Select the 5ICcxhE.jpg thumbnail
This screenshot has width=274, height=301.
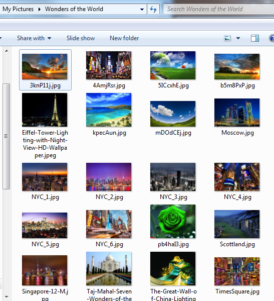point(173,65)
